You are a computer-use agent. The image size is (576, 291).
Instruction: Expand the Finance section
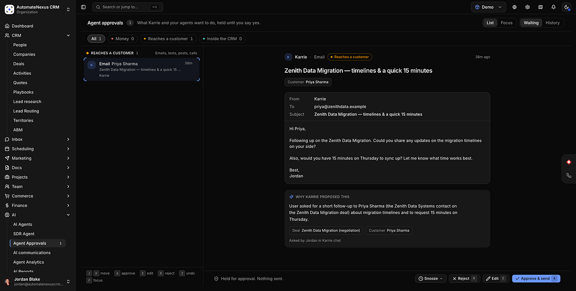click(x=68, y=206)
